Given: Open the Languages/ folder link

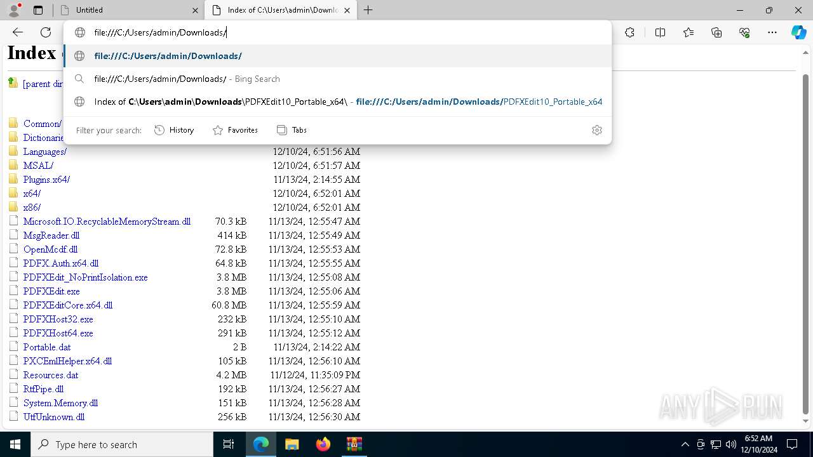Looking at the screenshot, I should [45, 152].
